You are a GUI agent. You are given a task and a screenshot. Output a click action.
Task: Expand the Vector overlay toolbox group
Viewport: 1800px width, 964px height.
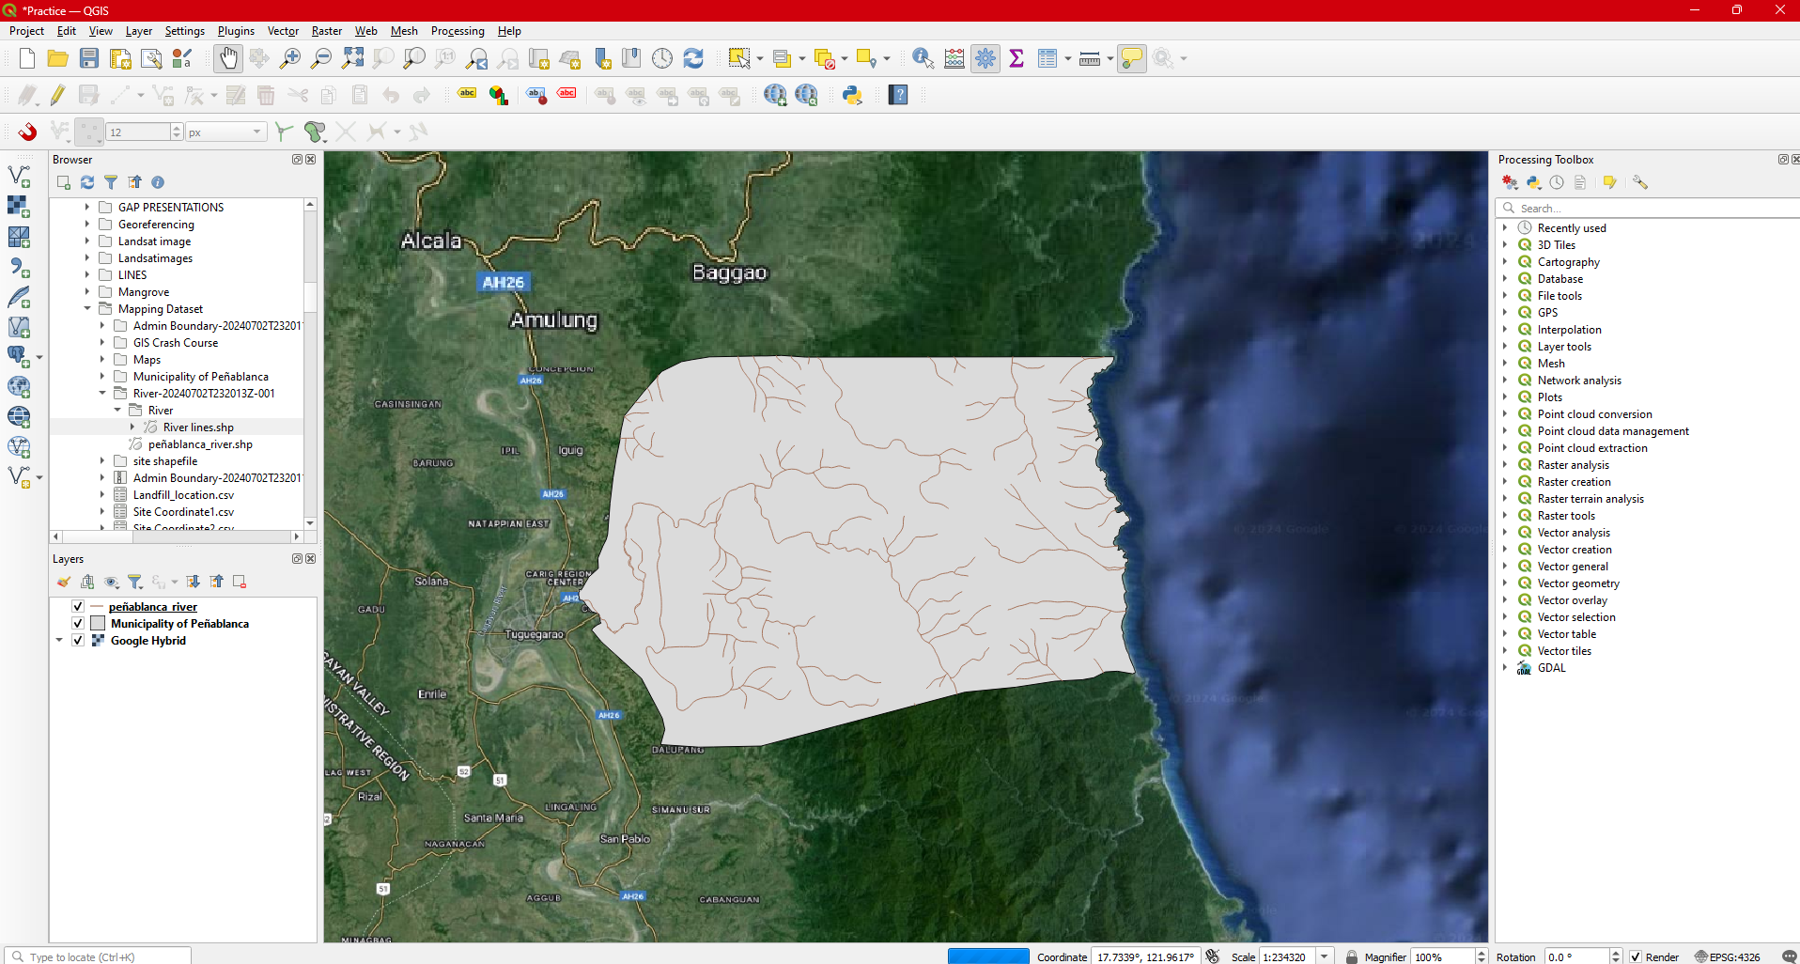click(1505, 600)
